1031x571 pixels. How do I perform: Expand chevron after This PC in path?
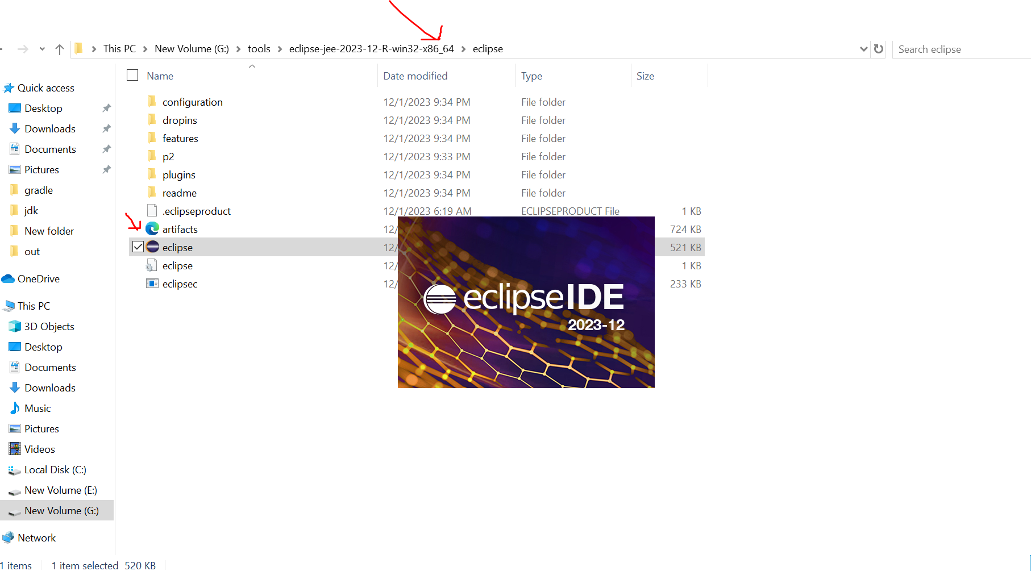coord(145,49)
